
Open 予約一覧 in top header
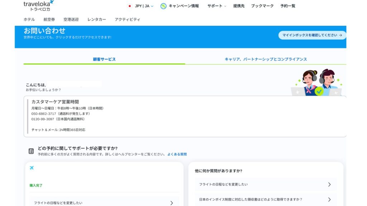pyautogui.click(x=288, y=6)
